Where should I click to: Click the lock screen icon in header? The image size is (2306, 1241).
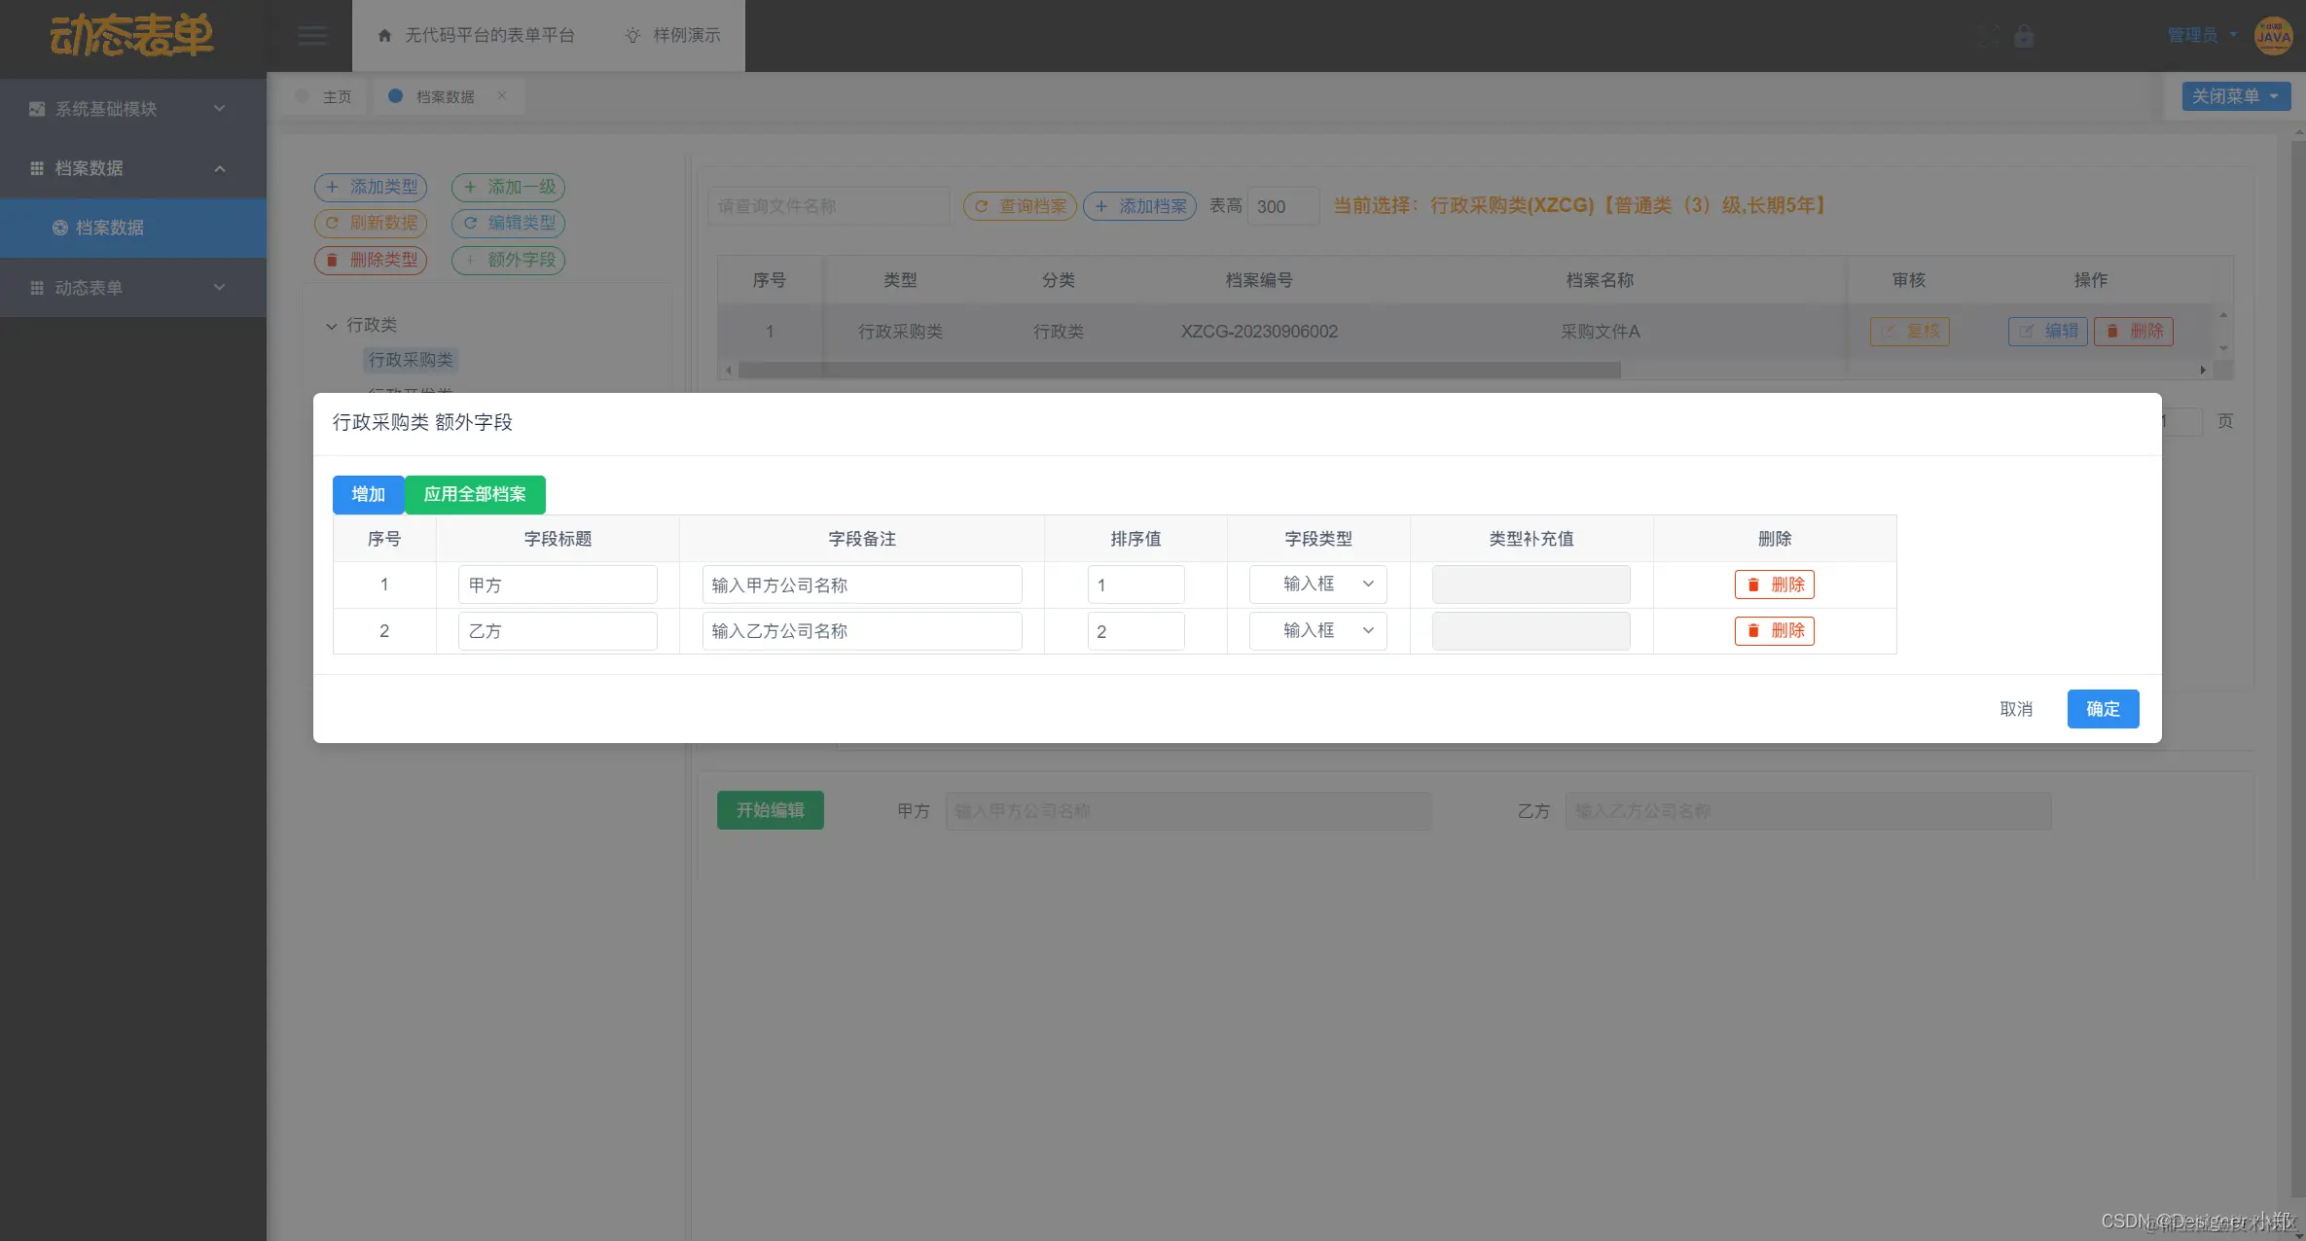[2024, 36]
